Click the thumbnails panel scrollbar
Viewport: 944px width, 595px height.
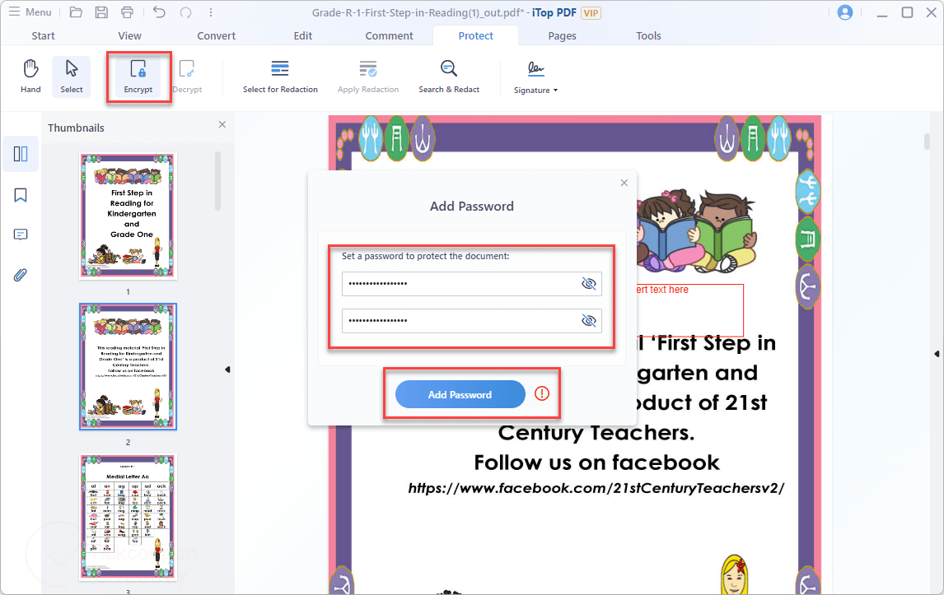pos(217,180)
